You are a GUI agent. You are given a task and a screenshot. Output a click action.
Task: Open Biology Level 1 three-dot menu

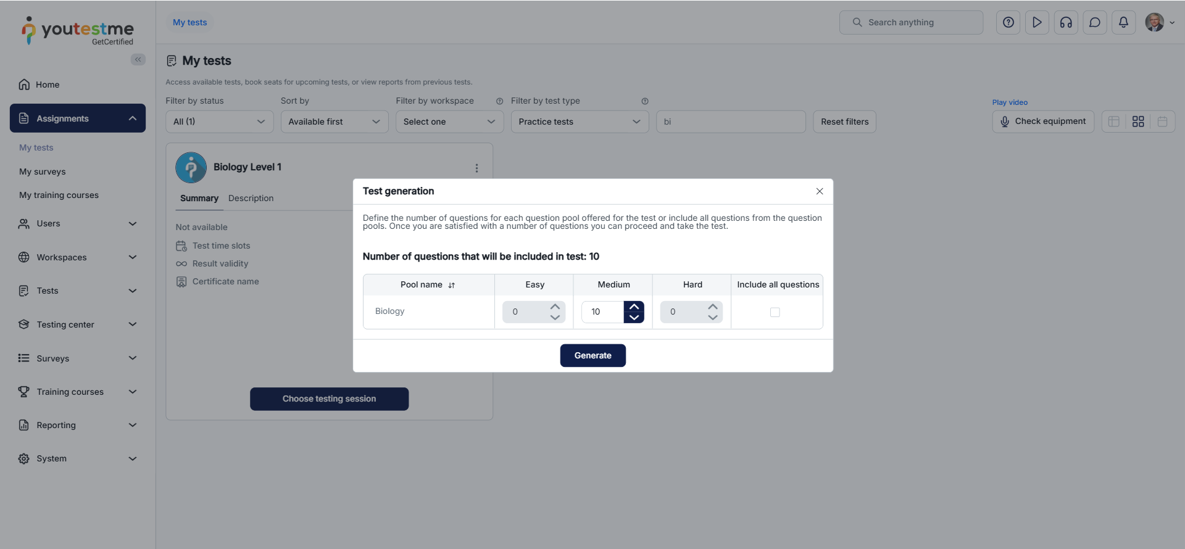(x=476, y=168)
